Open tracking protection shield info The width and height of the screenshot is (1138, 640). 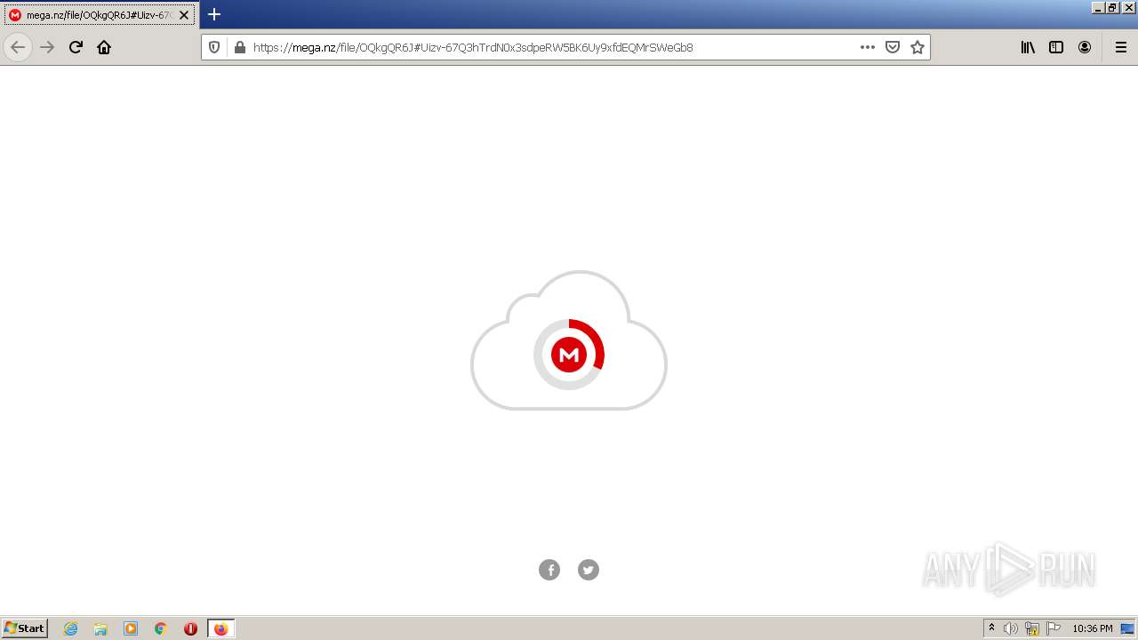coord(214,47)
